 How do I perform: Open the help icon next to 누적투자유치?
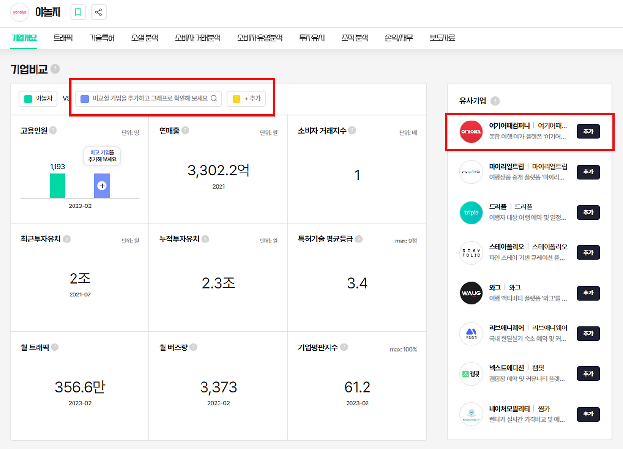click(x=205, y=239)
